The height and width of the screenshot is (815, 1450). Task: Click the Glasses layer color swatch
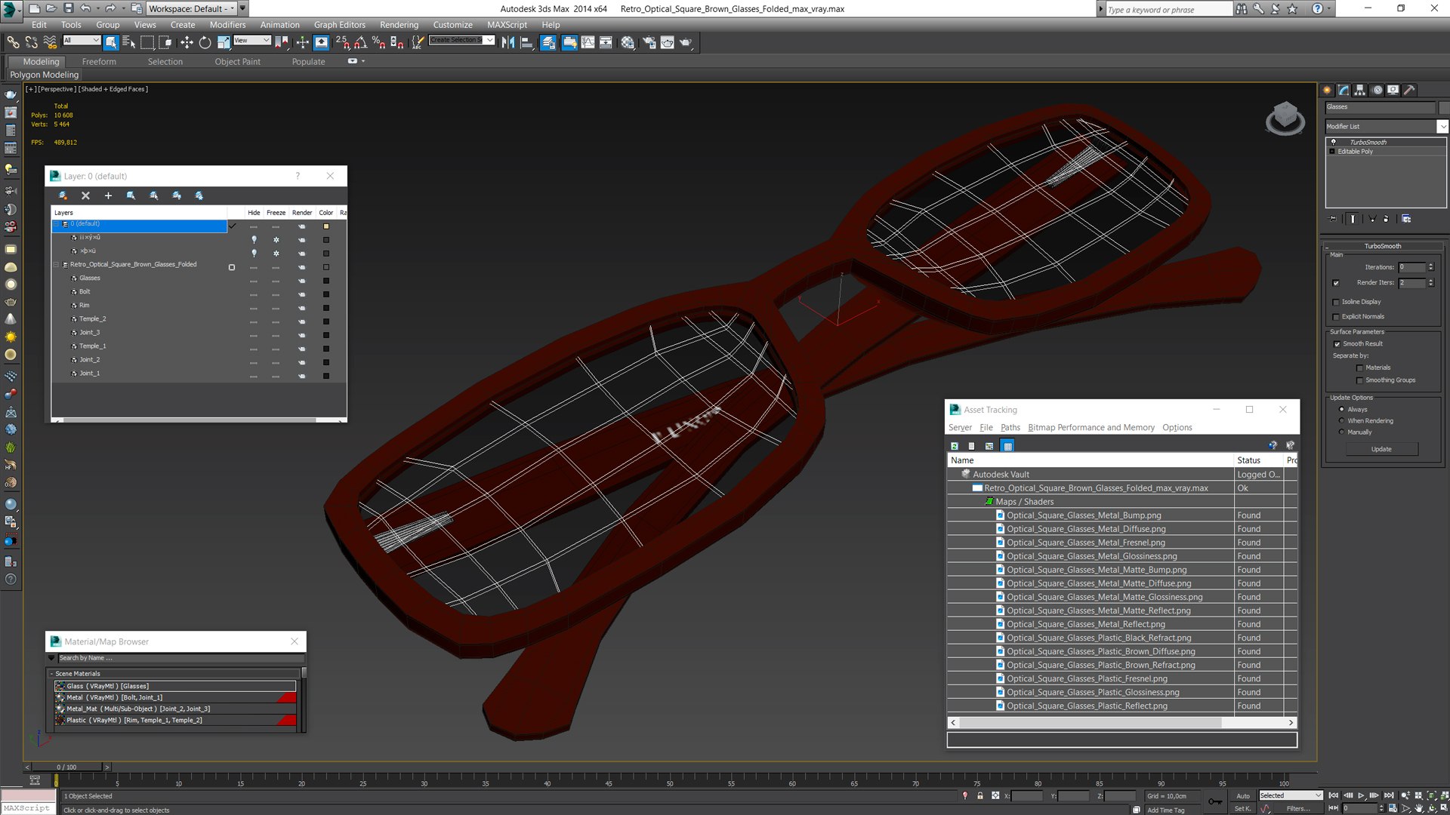(326, 281)
